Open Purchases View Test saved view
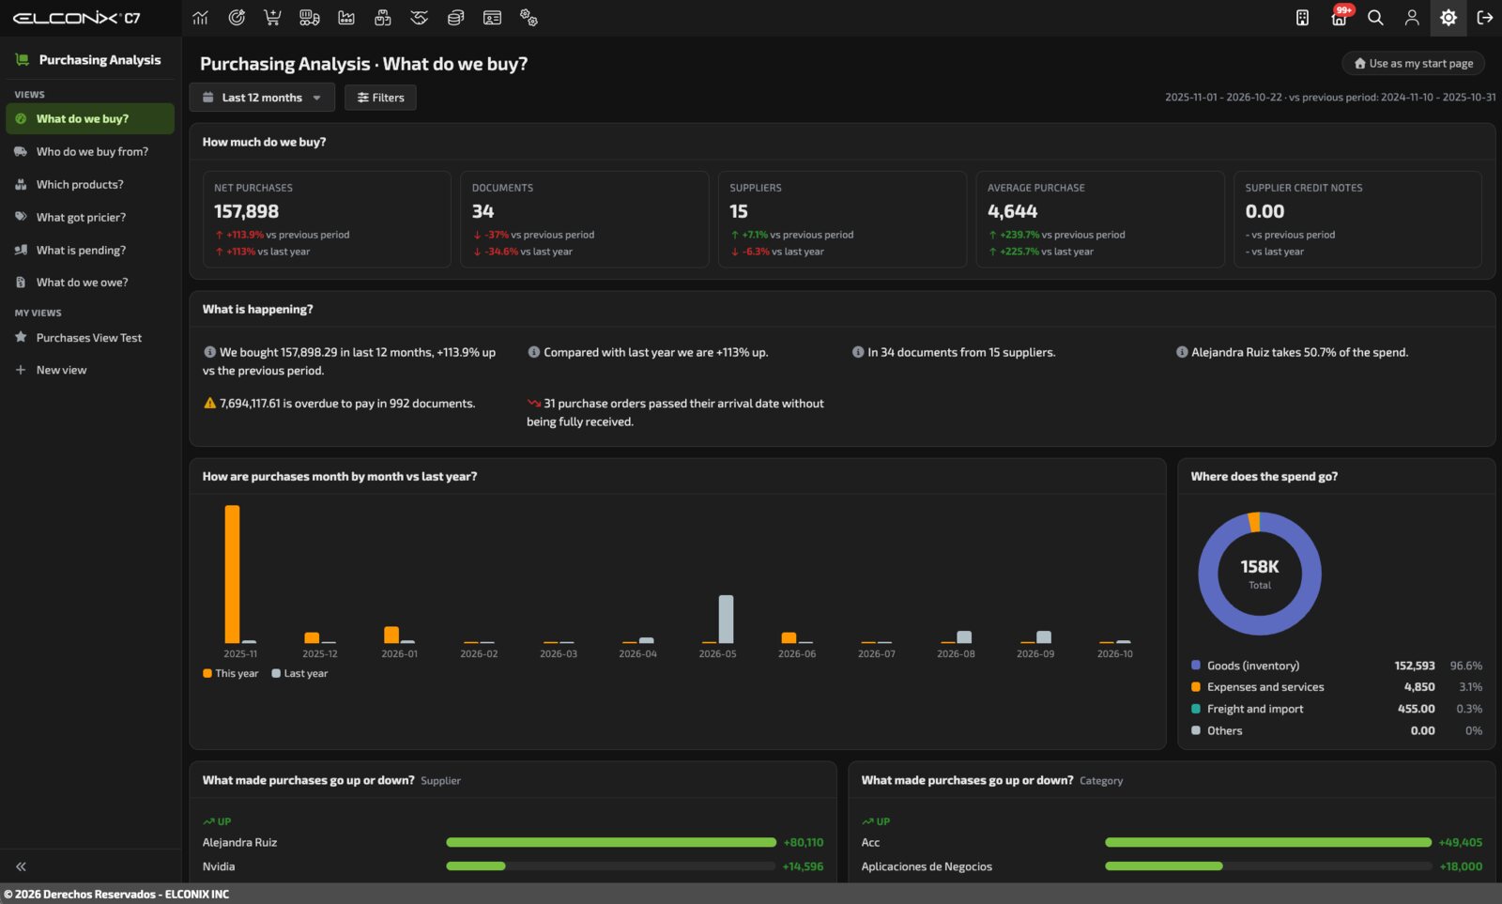The image size is (1502, 904). pyautogui.click(x=90, y=338)
